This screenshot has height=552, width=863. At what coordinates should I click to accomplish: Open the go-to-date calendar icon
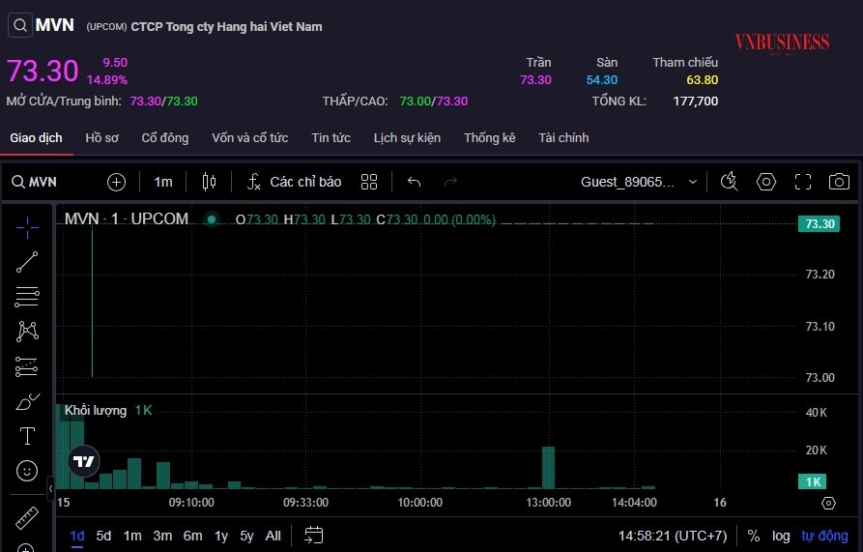click(x=314, y=535)
